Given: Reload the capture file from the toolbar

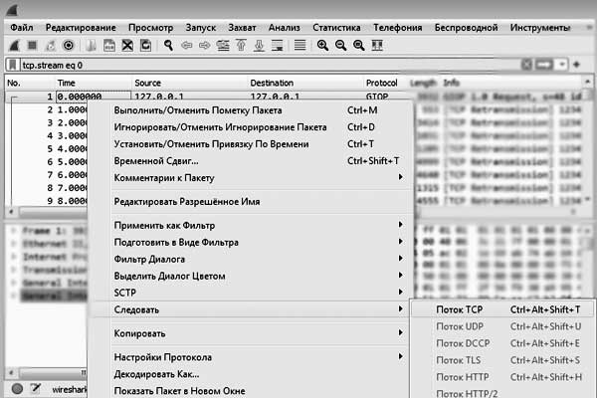Looking at the screenshot, I should tap(146, 46).
